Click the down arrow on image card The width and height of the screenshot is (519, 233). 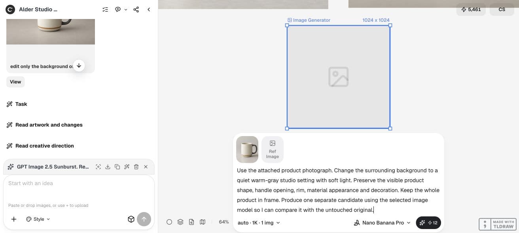79,66
